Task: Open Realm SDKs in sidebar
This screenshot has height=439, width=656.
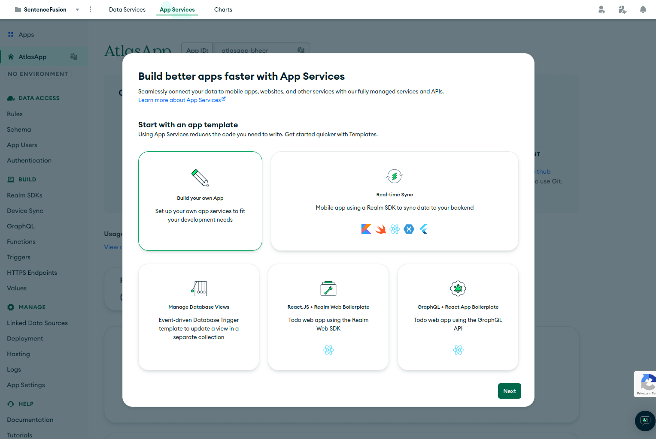Action: pyautogui.click(x=24, y=195)
